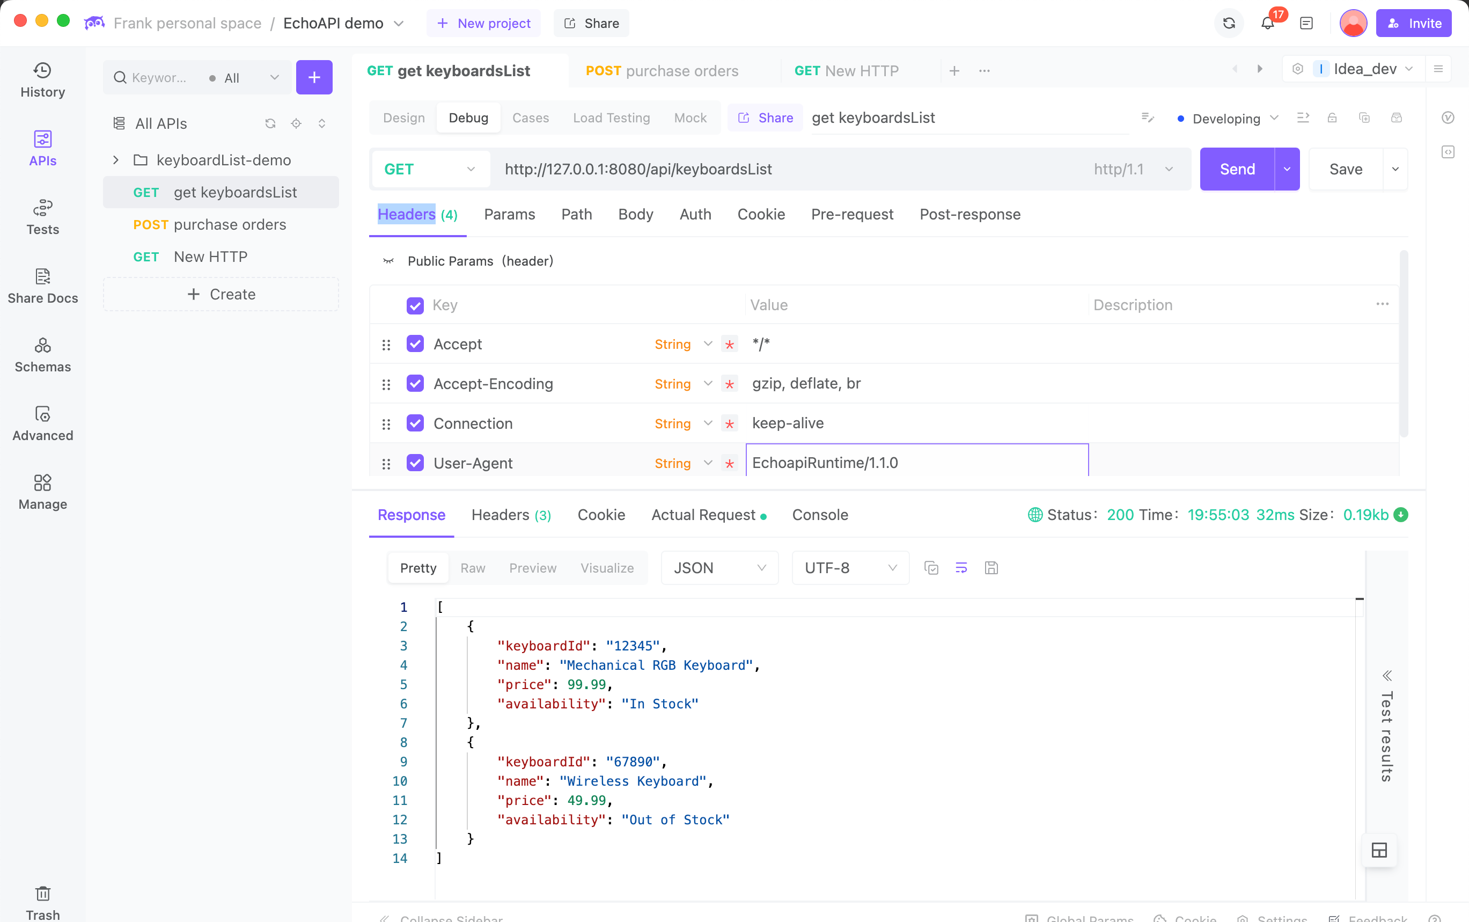Image resolution: width=1469 pixels, height=922 pixels.
Task: Toggle word wrap in response viewer
Action: [961, 568]
